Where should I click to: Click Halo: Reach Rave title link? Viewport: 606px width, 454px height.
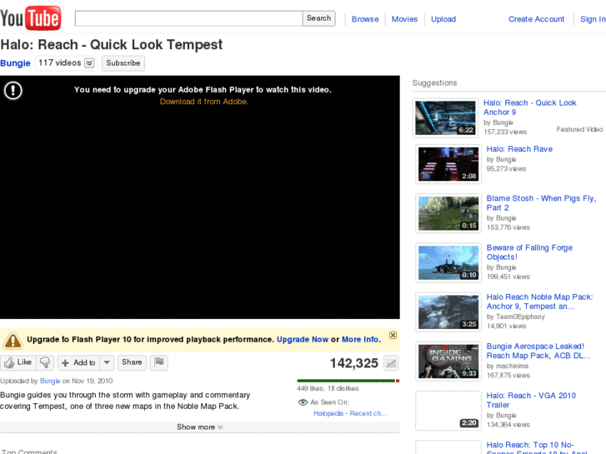519,149
